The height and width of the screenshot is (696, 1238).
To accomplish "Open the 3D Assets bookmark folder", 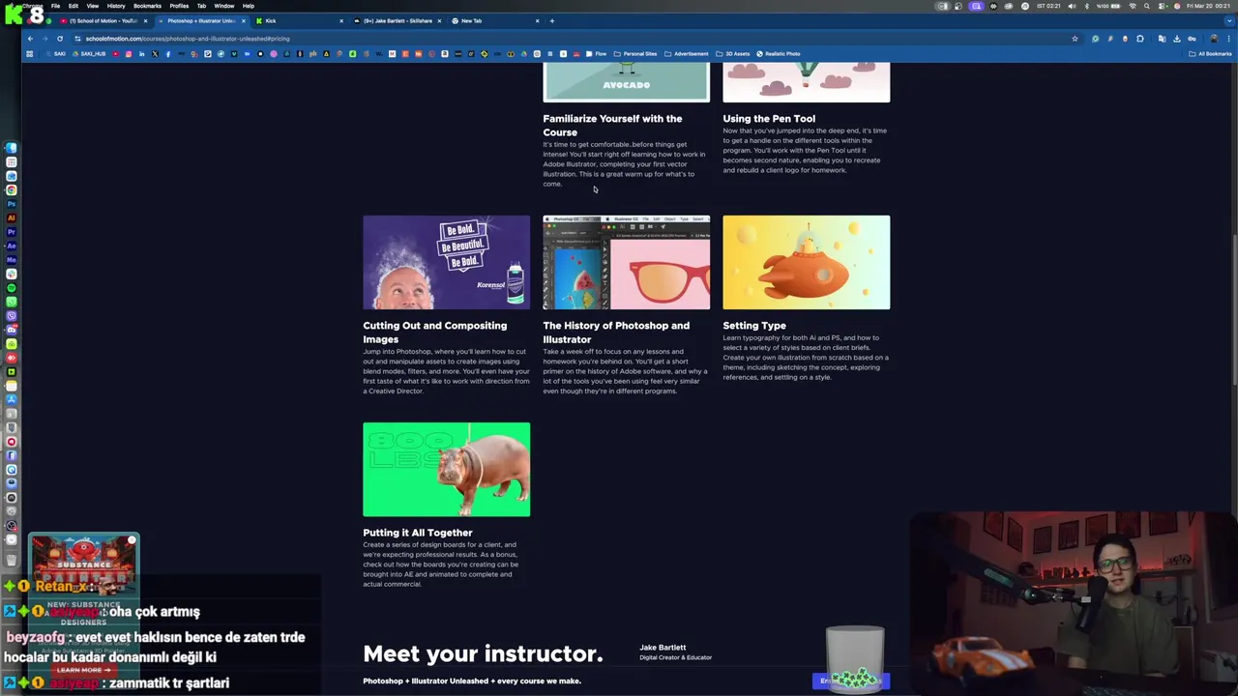I will pos(732,53).
